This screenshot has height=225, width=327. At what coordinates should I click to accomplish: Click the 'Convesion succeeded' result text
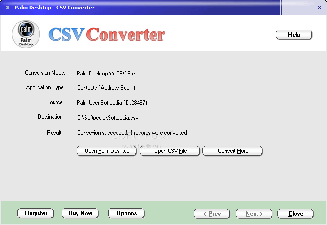click(132, 133)
